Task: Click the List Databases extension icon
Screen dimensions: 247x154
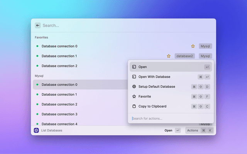Action: 36,131
